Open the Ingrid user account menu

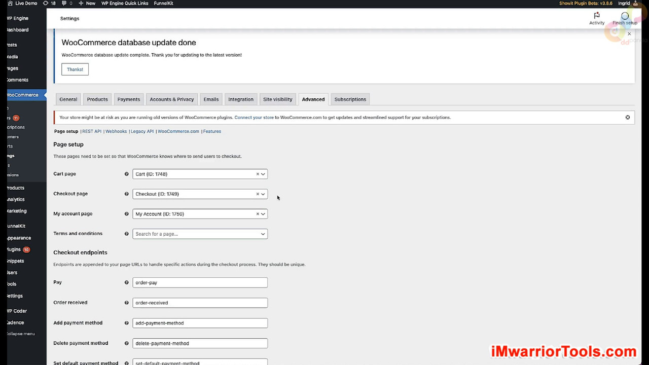(x=628, y=3)
